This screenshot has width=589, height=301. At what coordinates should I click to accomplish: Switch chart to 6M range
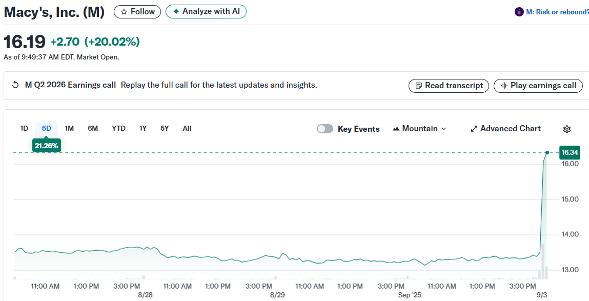coord(93,129)
